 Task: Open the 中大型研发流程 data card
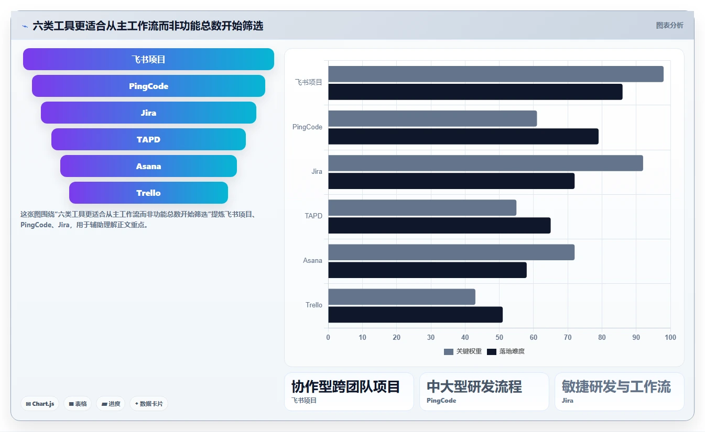[484, 392]
